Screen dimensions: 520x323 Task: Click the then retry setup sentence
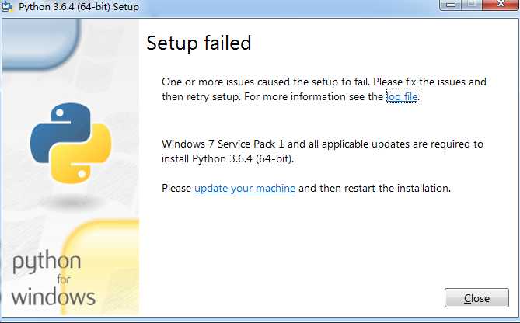pyautogui.click(x=291, y=97)
